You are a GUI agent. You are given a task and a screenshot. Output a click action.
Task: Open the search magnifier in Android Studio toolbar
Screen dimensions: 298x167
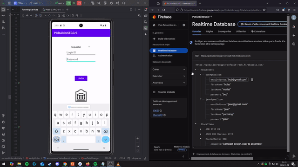pyautogui.click(x=124, y=3)
